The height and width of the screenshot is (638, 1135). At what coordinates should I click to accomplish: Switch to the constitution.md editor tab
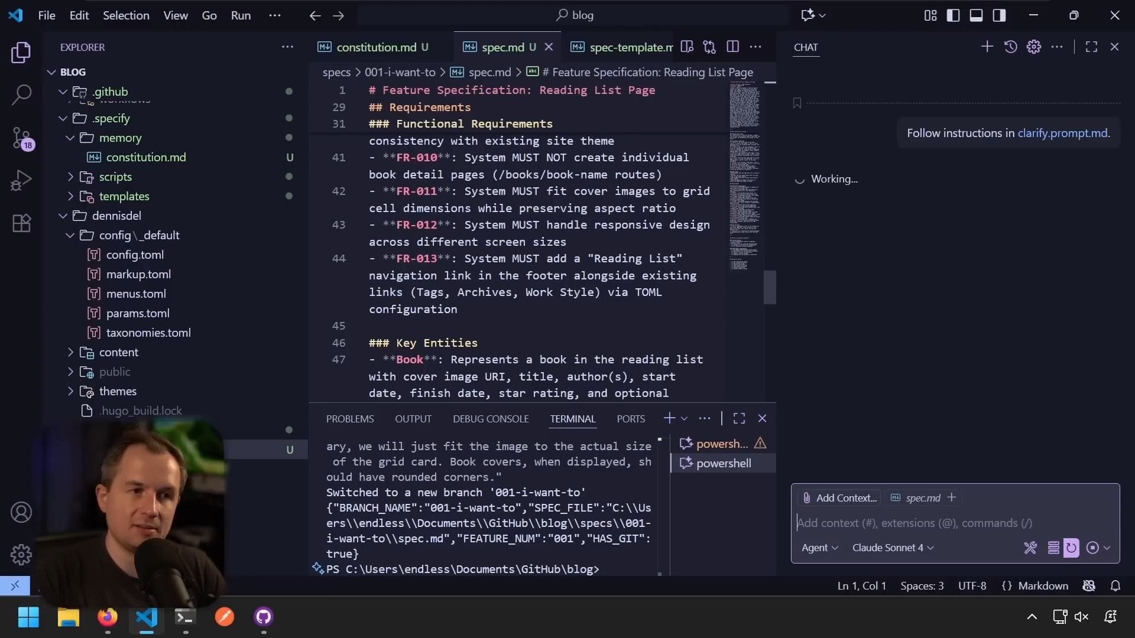coord(376,47)
